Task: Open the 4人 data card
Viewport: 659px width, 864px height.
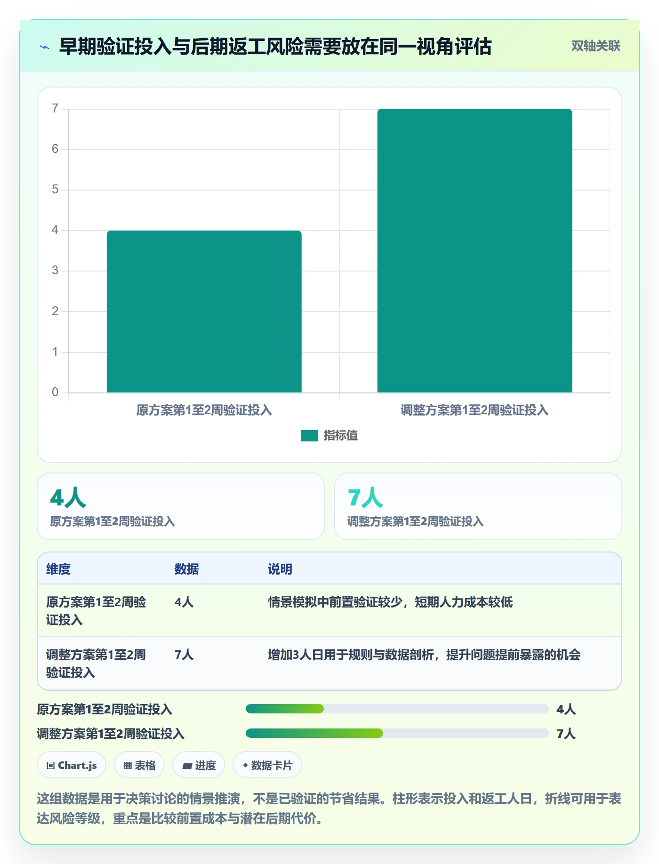Action: 181,506
